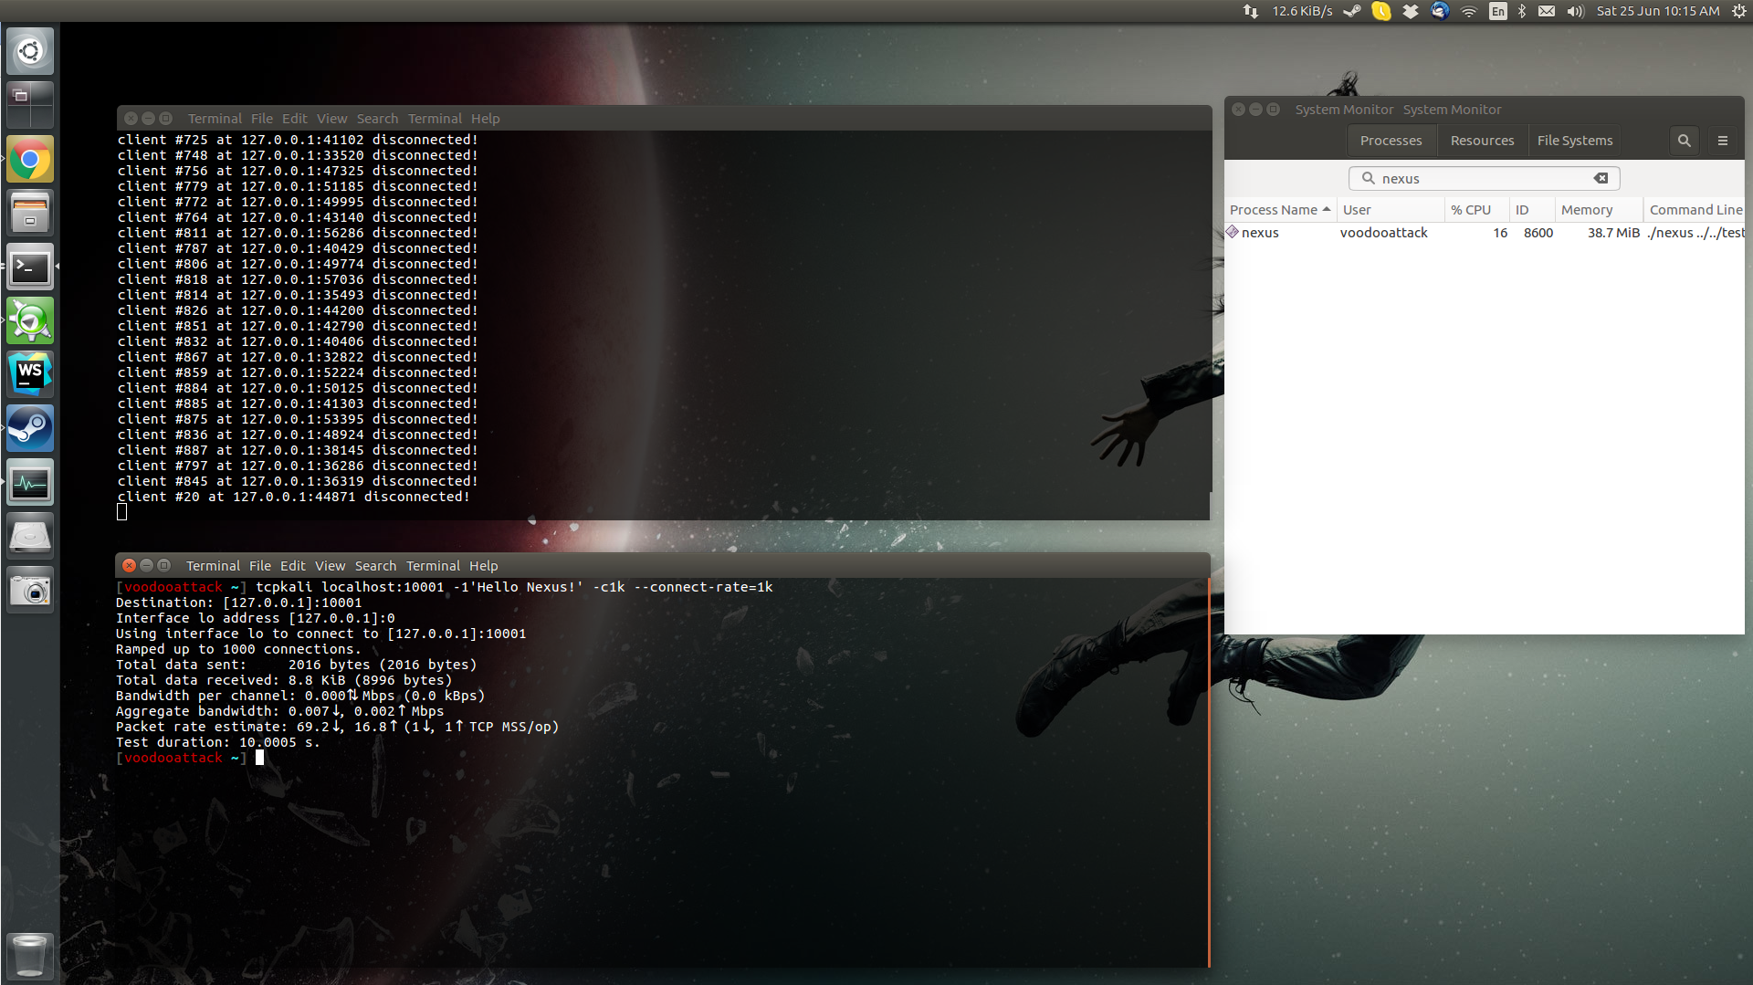Switch to the File Systems tab
The width and height of the screenshot is (1753, 985).
click(1574, 141)
